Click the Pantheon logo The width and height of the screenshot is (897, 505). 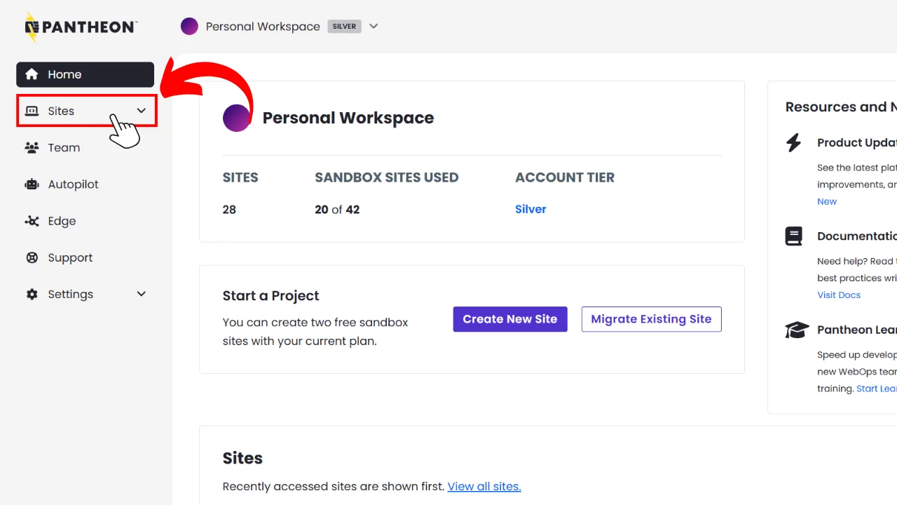(x=81, y=27)
